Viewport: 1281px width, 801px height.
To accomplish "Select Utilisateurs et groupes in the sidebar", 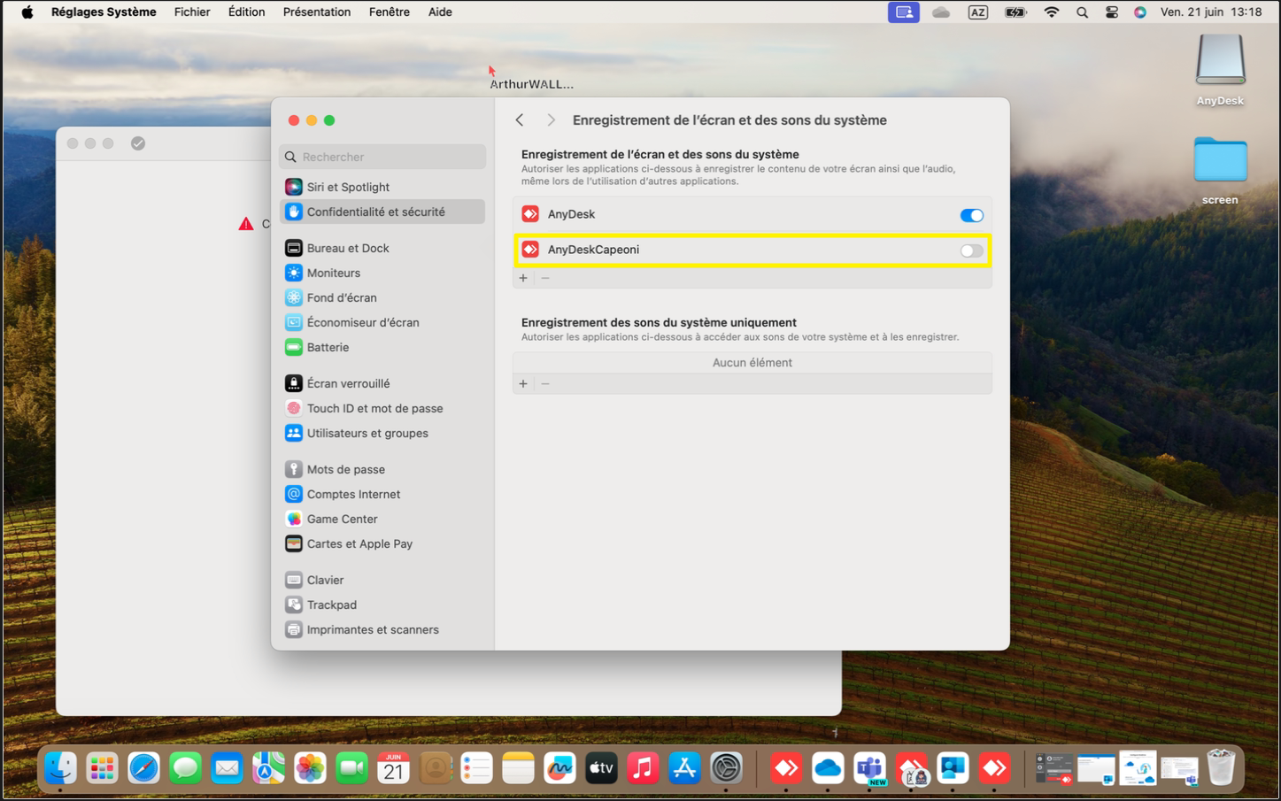I will (x=382, y=433).
